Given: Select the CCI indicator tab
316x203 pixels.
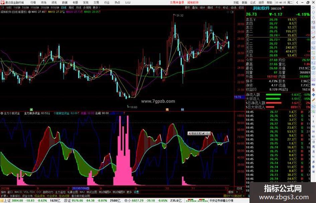Looking at the screenshot, I should point(39,192).
